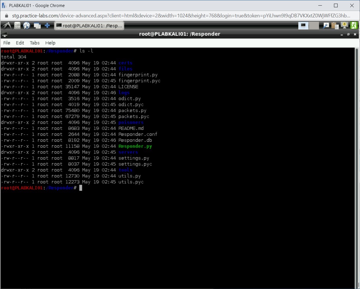Screen dimensions: 360x289
Task: Click the green logout exit icon
Action: point(354,25)
